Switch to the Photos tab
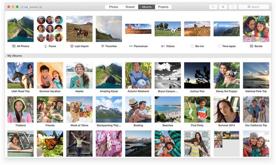This screenshot has height=165, width=276. point(113,7)
